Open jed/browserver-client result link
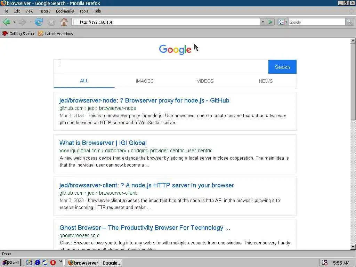This screenshot has height=267, width=356. 146,185
